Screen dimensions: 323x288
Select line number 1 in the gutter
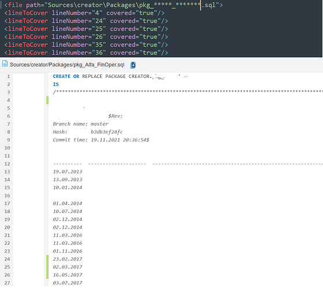(9, 77)
